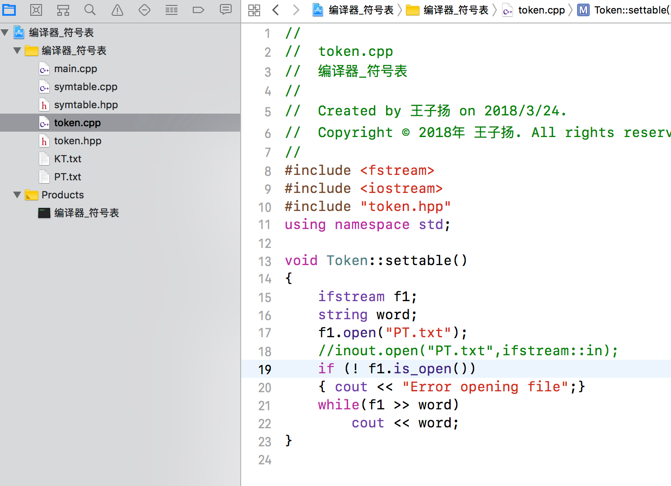Collapse the 编译器_符号表 group folder

click(17, 50)
